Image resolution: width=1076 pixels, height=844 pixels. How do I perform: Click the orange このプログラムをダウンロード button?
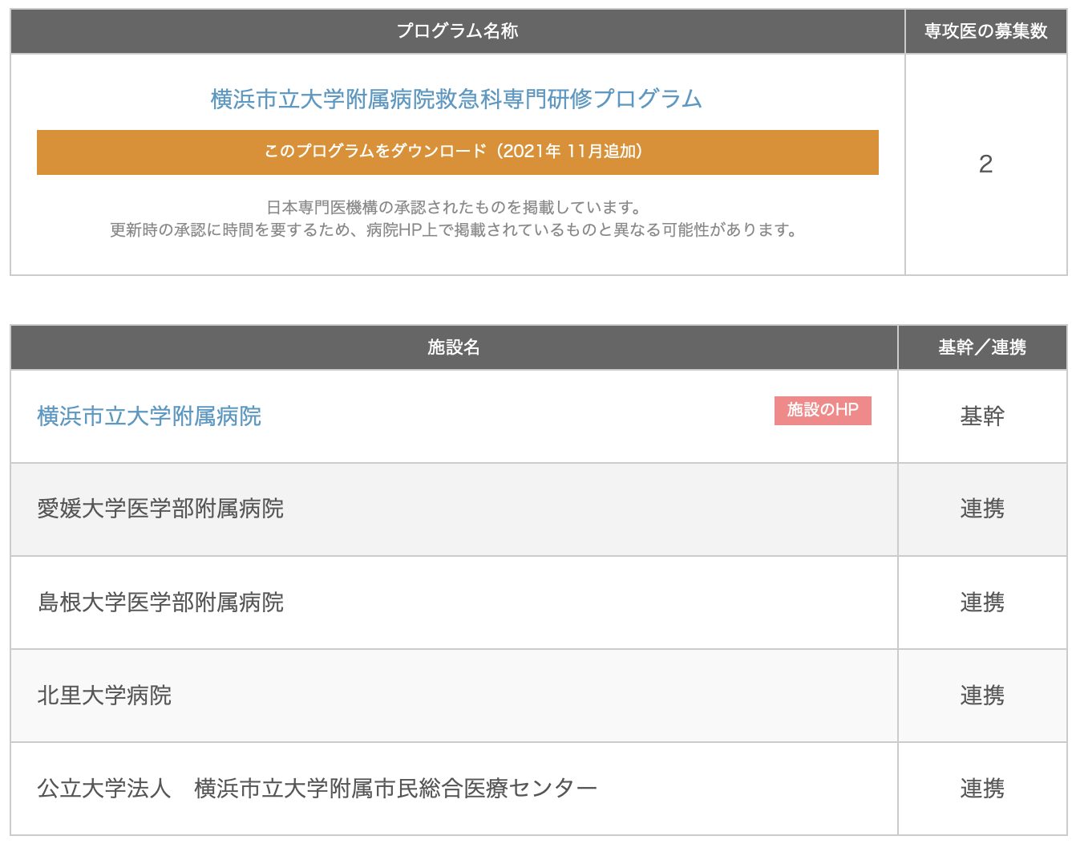(457, 152)
